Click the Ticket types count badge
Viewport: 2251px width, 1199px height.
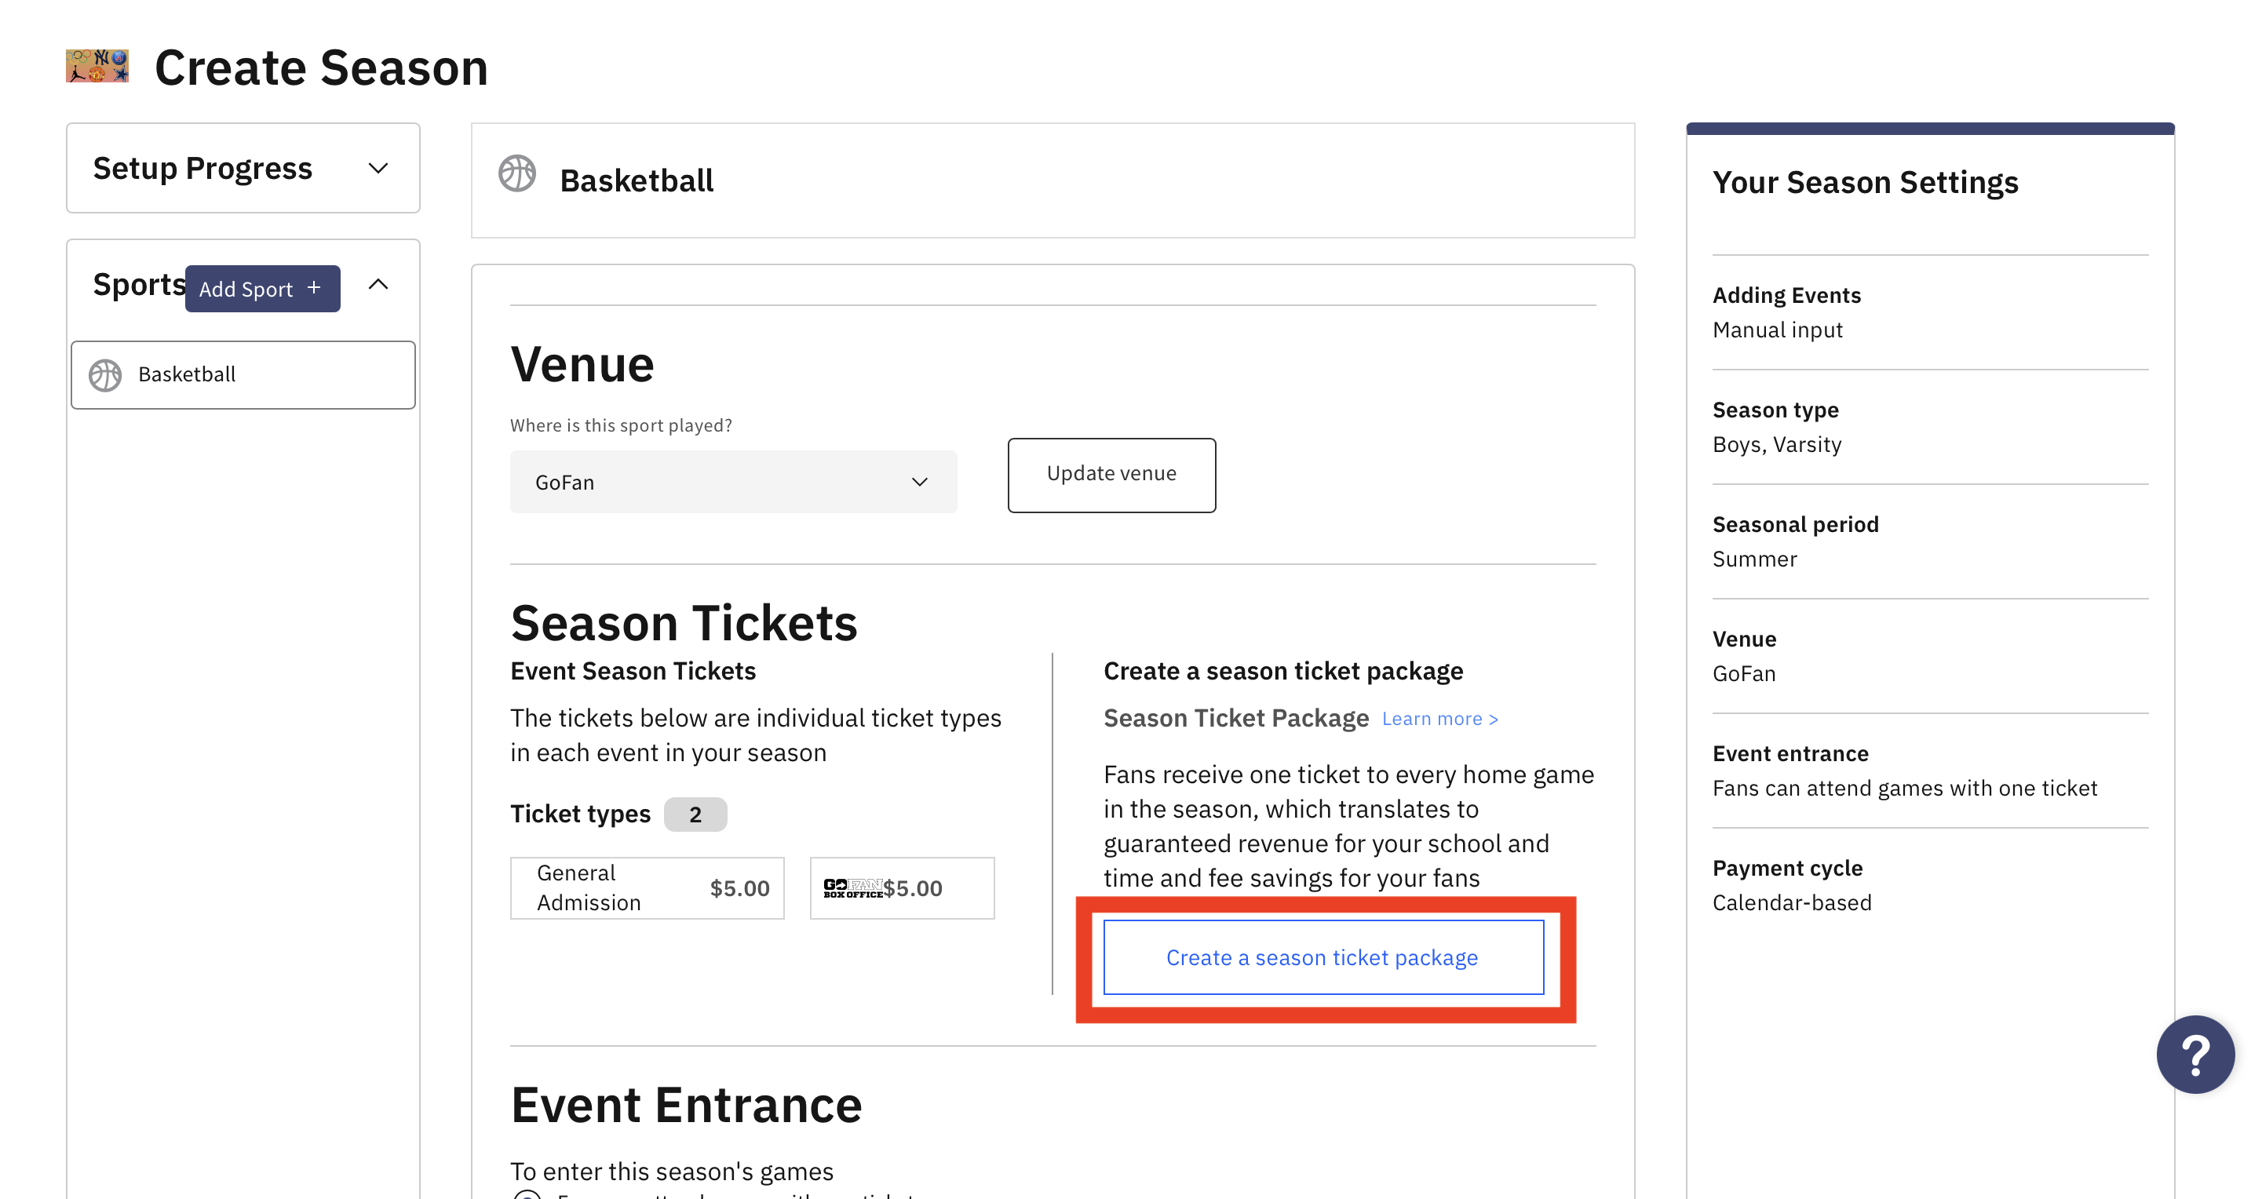point(695,815)
